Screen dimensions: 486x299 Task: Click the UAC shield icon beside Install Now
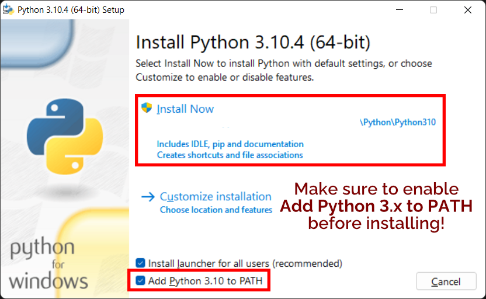[x=147, y=108]
